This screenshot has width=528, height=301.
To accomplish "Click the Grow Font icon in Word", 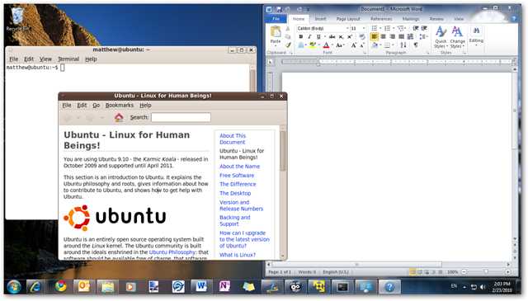I will pos(354,45).
